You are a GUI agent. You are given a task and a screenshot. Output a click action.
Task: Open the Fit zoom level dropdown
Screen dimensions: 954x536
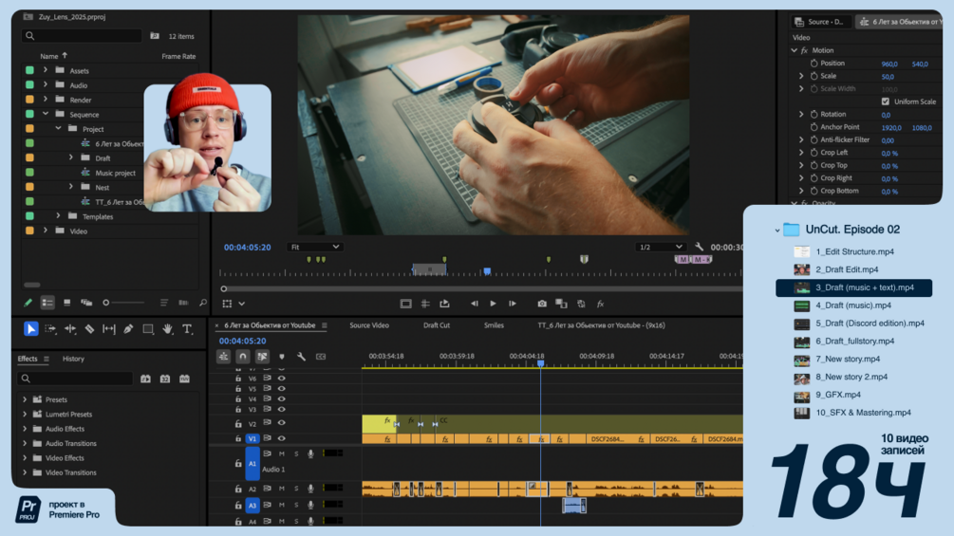tap(314, 247)
